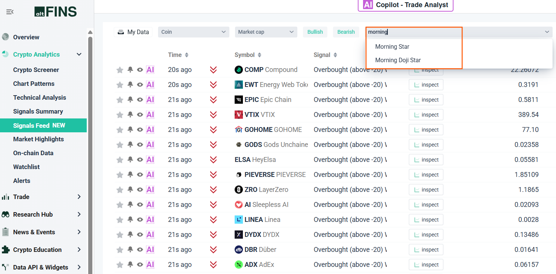Image resolution: width=556 pixels, height=274 pixels.
Task: Toggle watch eye for ZRO LayerZero
Action: 140,190
